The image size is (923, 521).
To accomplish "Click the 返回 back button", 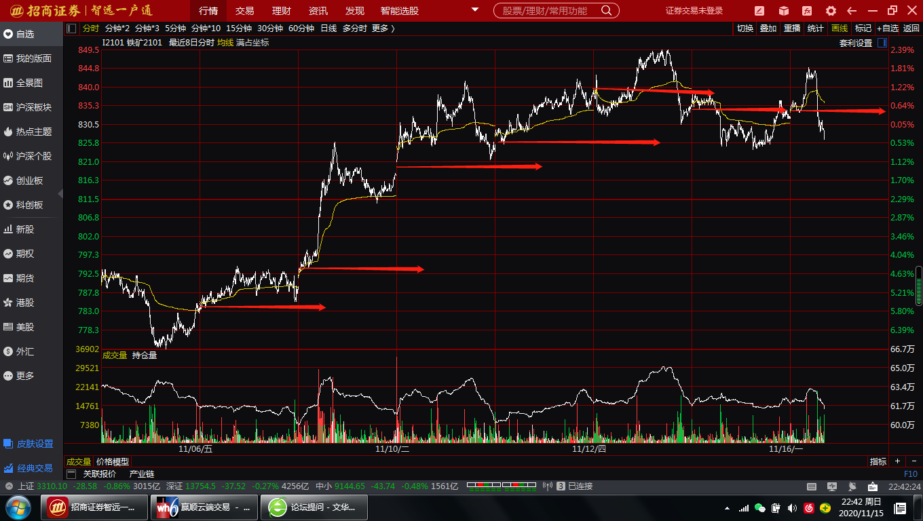I will (x=911, y=28).
